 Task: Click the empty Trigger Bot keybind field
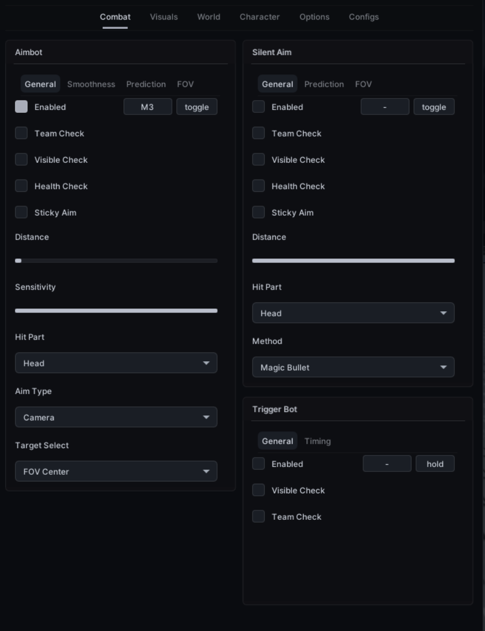[x=387, y=464]
